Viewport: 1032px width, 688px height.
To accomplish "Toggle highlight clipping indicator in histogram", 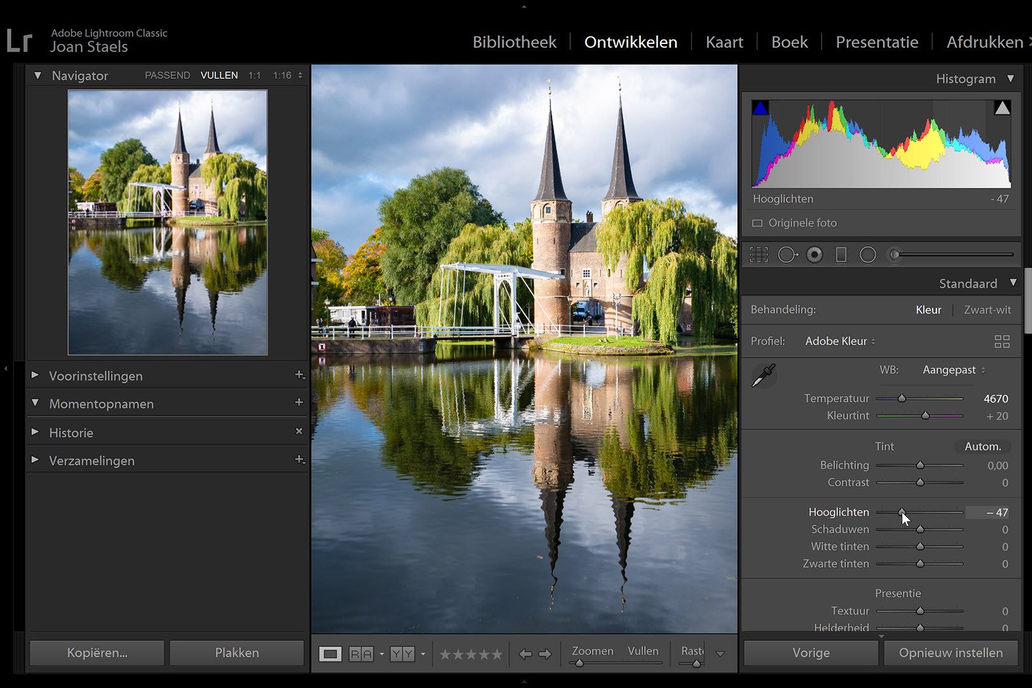I will click(x=1002, y=108).
